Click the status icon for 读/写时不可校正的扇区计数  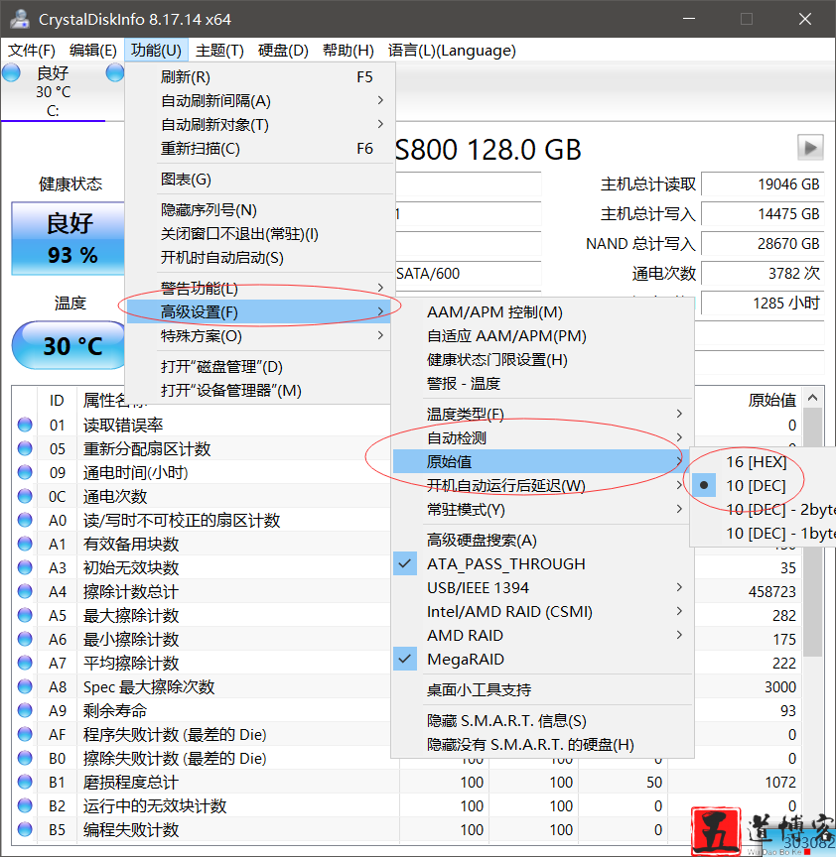click(25, 520)
